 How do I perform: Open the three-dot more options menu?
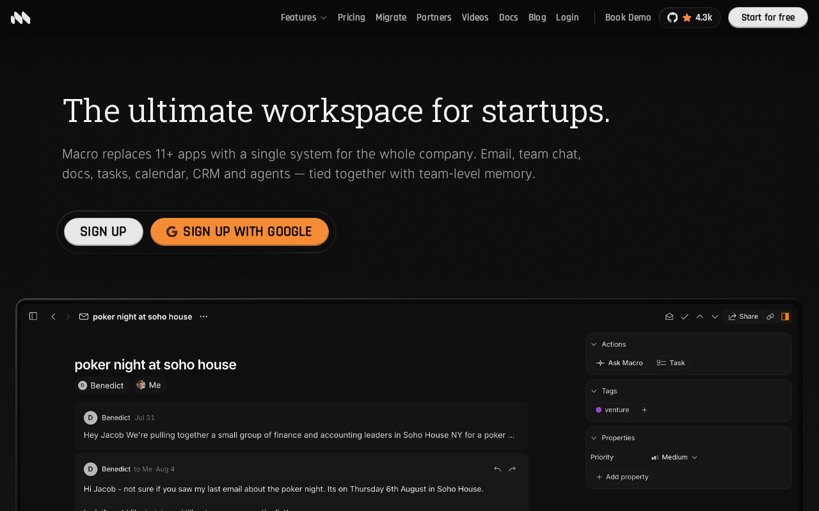tap(203, 316)
